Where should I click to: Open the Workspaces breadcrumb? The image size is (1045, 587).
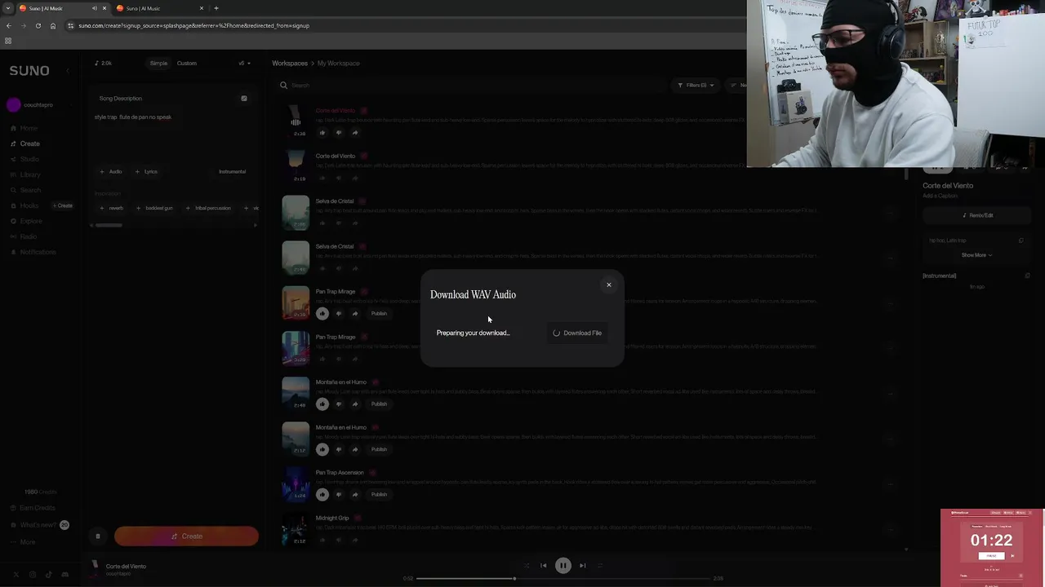(x=290, y=63)
